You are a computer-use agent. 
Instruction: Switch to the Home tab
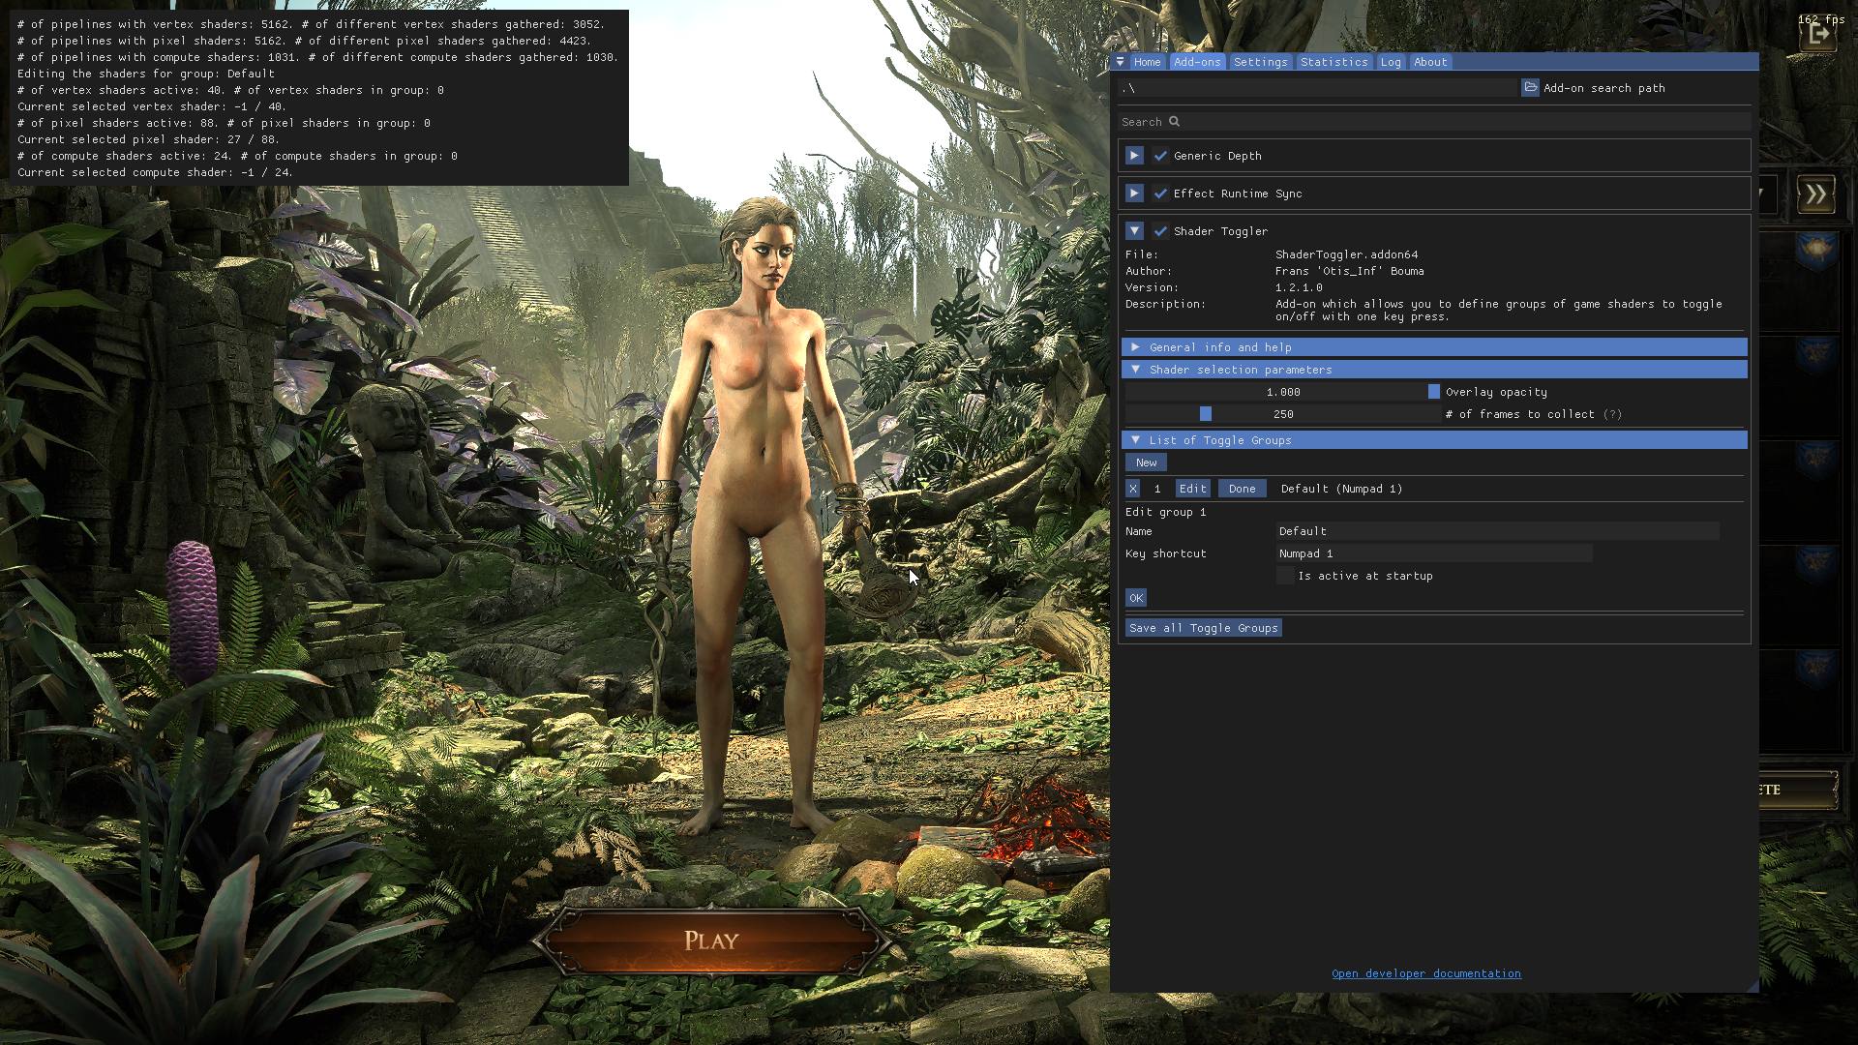[x=1148, y=62]
